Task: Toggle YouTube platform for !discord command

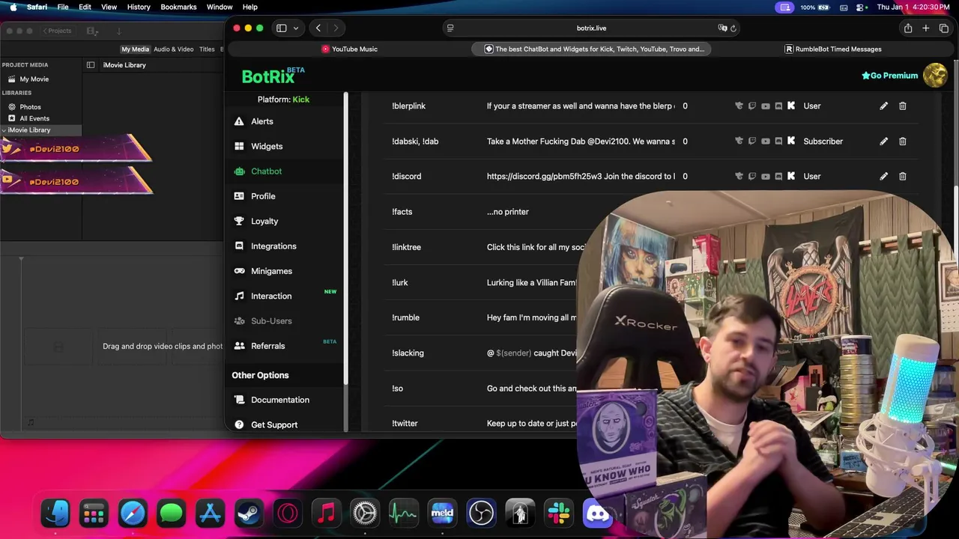Action: pos(765,176)
